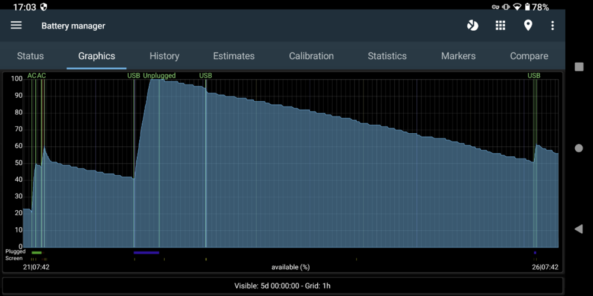Tap the Android recents square button
This screenshot has height=296, width=593.
tap(579, 67)
